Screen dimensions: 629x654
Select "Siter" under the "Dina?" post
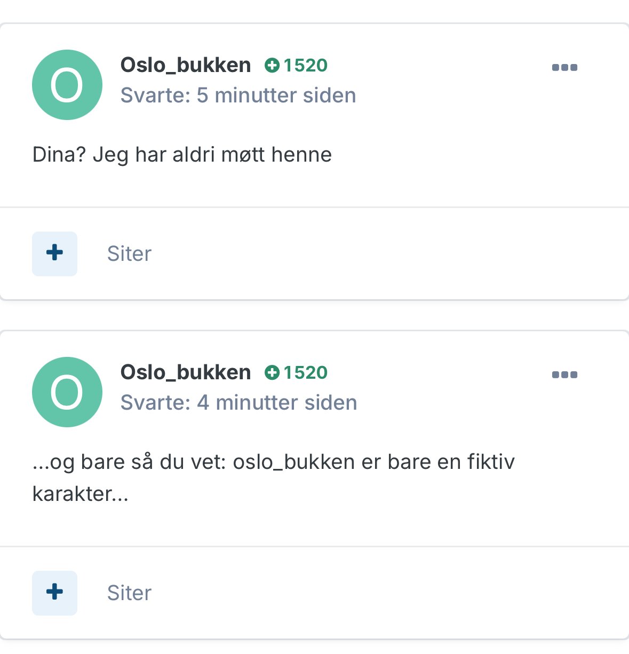click(129, 254)
